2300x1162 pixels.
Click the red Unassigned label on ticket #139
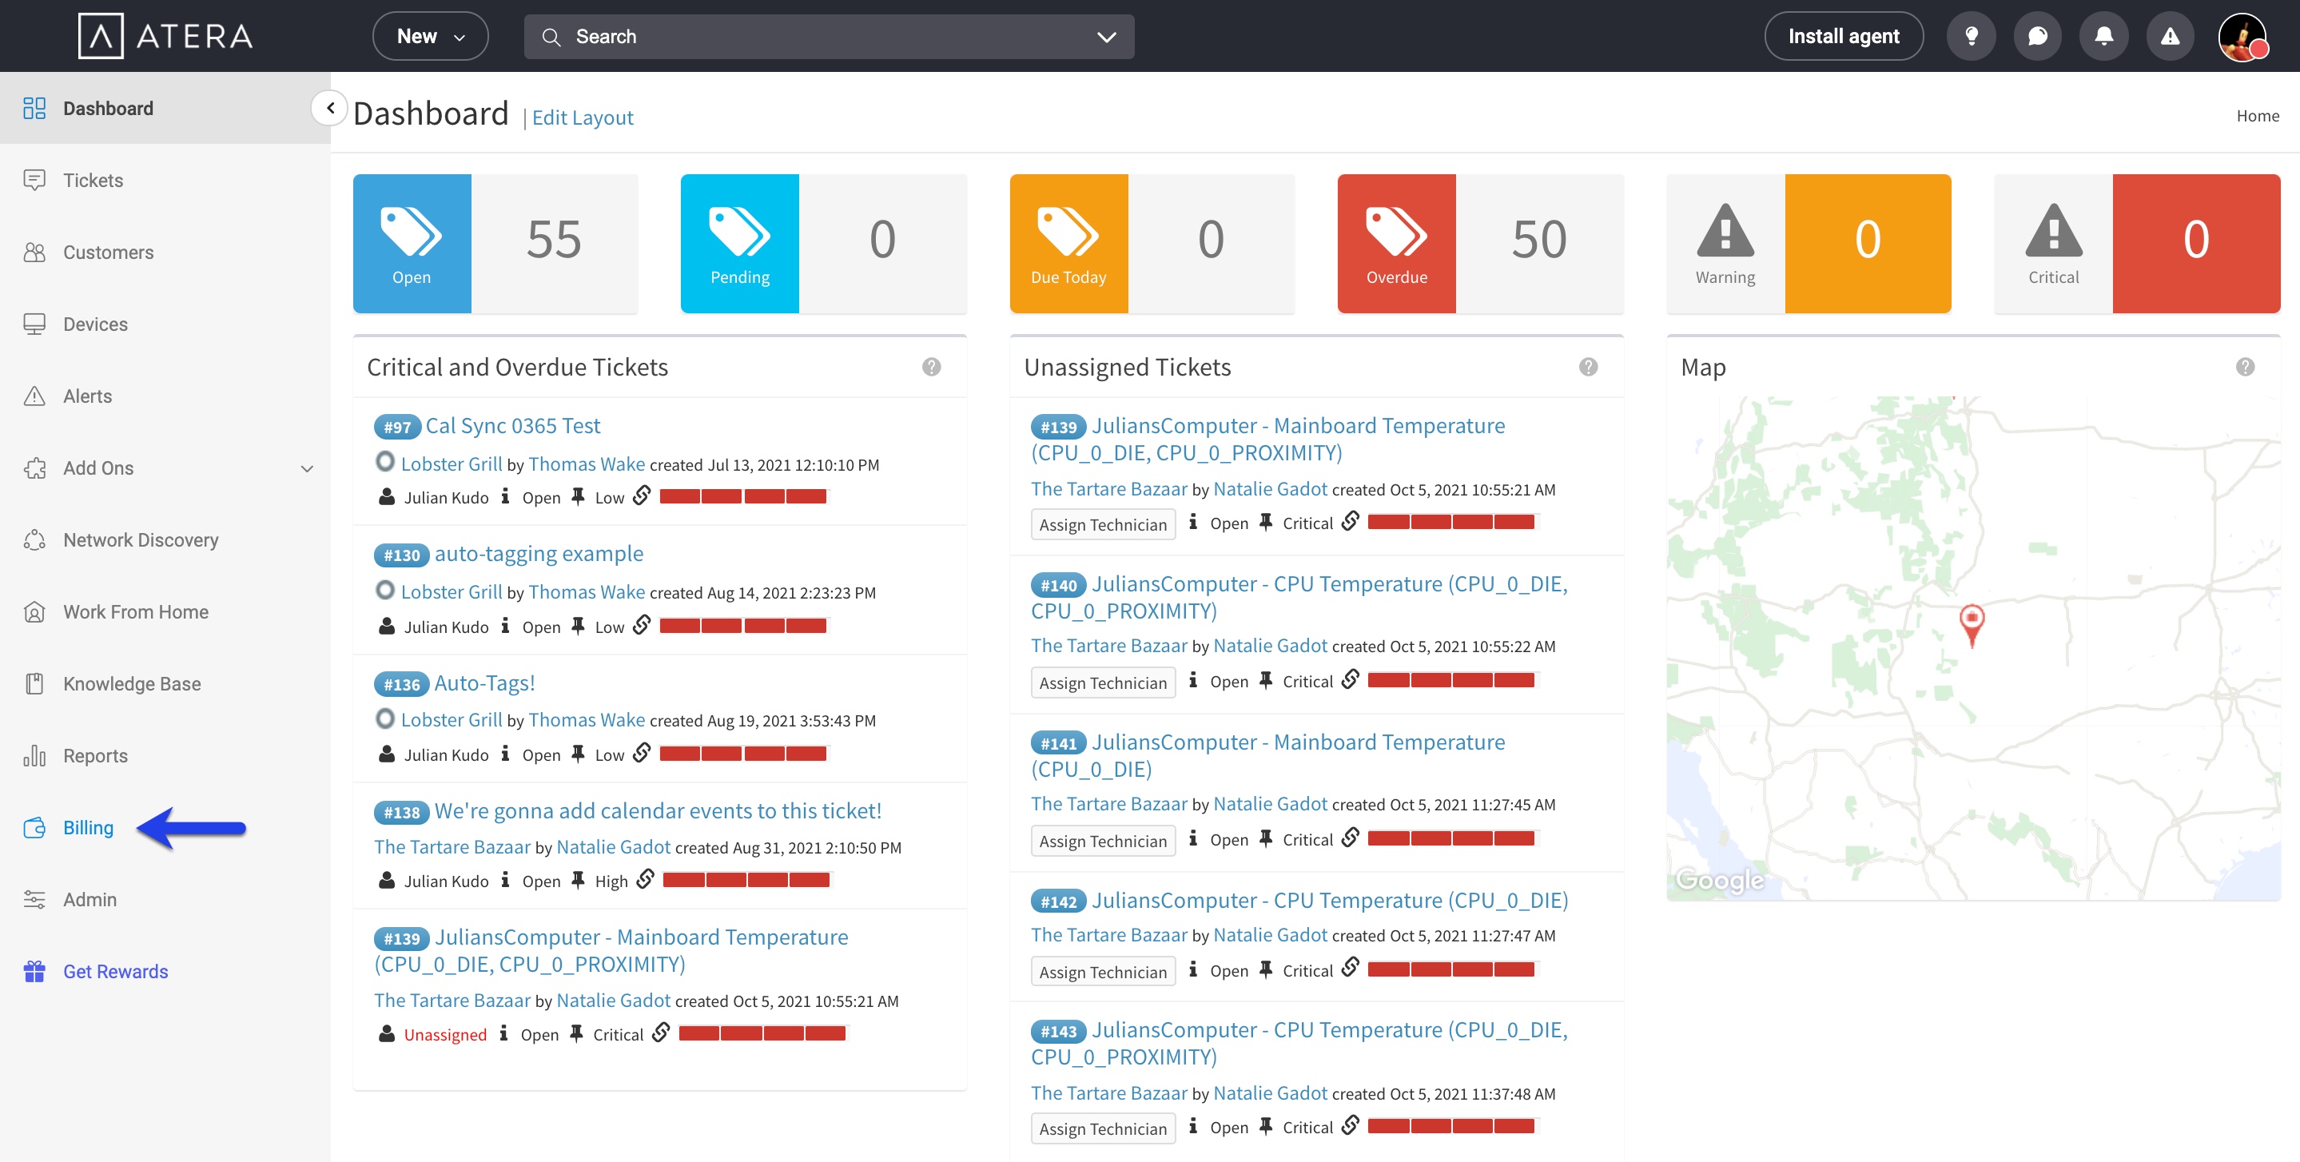tap(444, 1034)
